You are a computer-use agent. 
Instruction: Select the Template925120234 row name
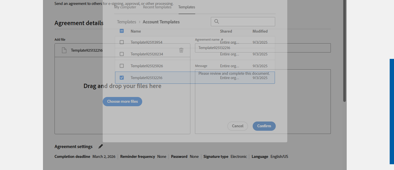[147, 54]
